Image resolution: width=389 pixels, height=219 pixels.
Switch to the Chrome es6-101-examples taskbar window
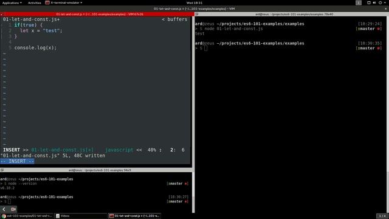click(x=27, y=216)
